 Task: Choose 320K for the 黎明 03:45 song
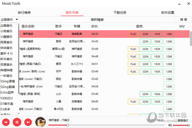tap(145, 41)
